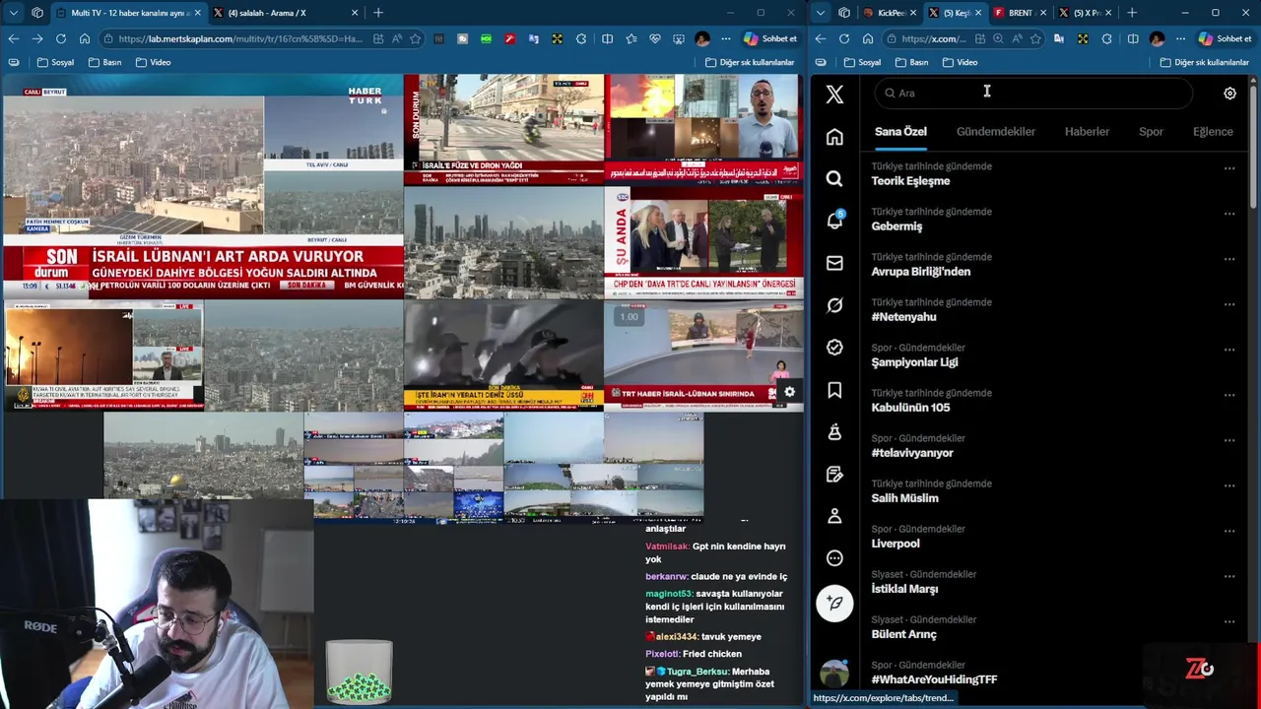The width and height of the screenshot is (1261, 709).
Task: Open Sohbet et Copilot button in right window
Action: 1225,38
